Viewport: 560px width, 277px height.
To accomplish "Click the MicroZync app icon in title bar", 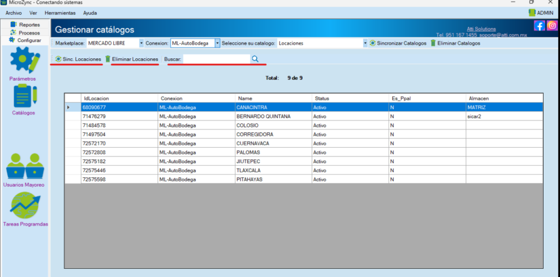I will click(4, 2).
